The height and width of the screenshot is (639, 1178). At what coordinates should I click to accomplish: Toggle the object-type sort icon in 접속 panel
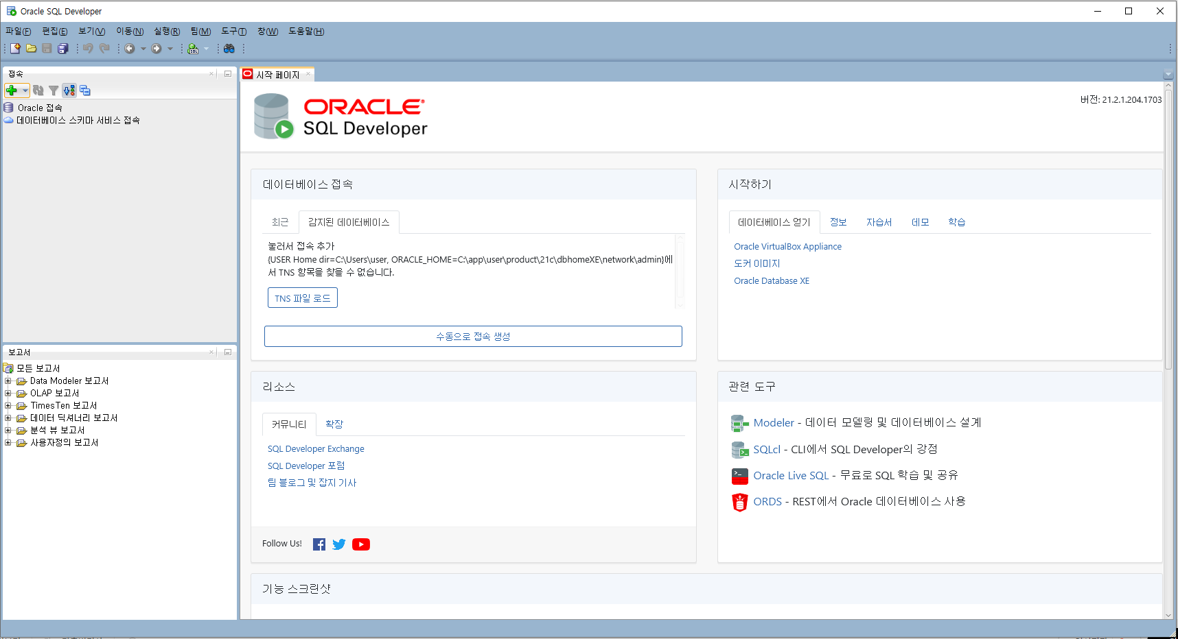click(x=69, y=91)
